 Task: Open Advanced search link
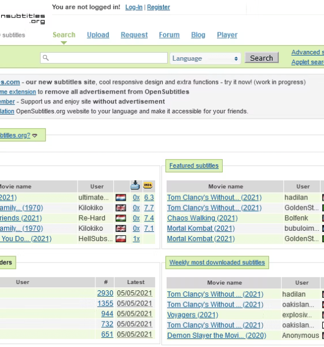308,52
